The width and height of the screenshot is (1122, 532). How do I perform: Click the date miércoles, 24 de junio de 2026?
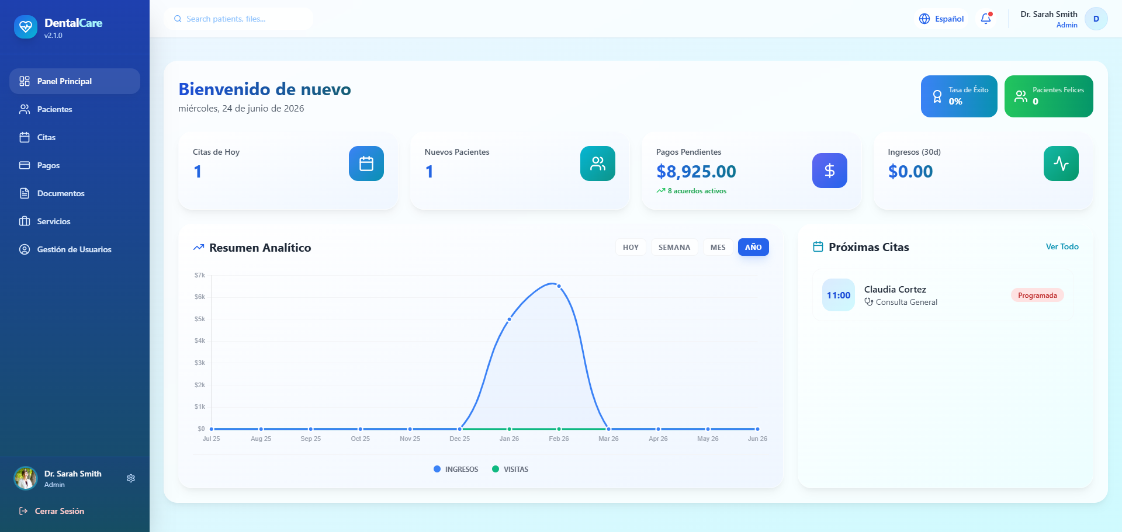(x=241, y=109)
